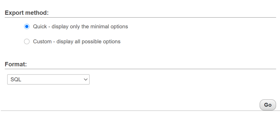Image resolution: width=280 pixels, height=117 pixels.
Task: Click the empty circle next to Custom
Action: 27,42
